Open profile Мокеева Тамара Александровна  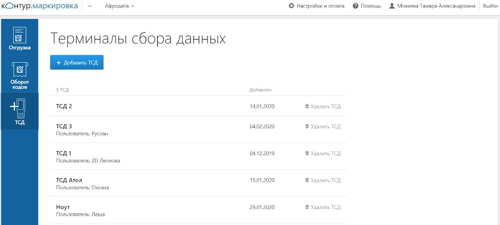[x=432, y=6]
